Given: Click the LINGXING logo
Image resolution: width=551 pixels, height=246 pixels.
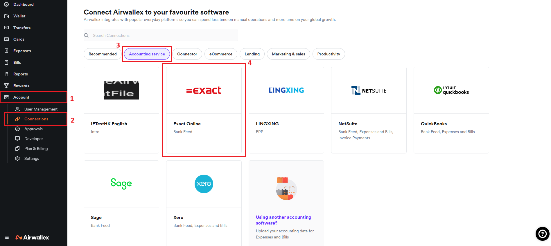Looking at the screenshot, I should (286, 90).
